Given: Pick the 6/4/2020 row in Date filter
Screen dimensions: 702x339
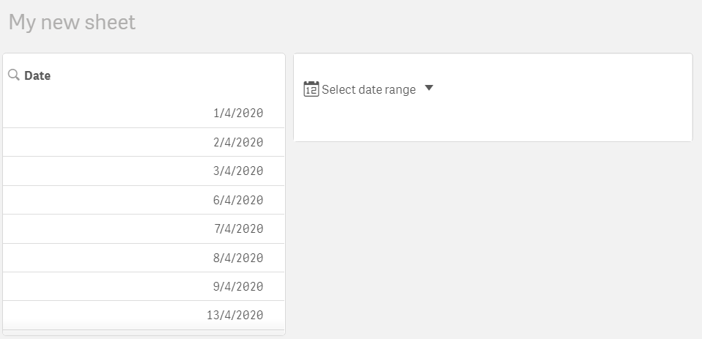Looking at the screenshot, I should click(x=238, y=200).
